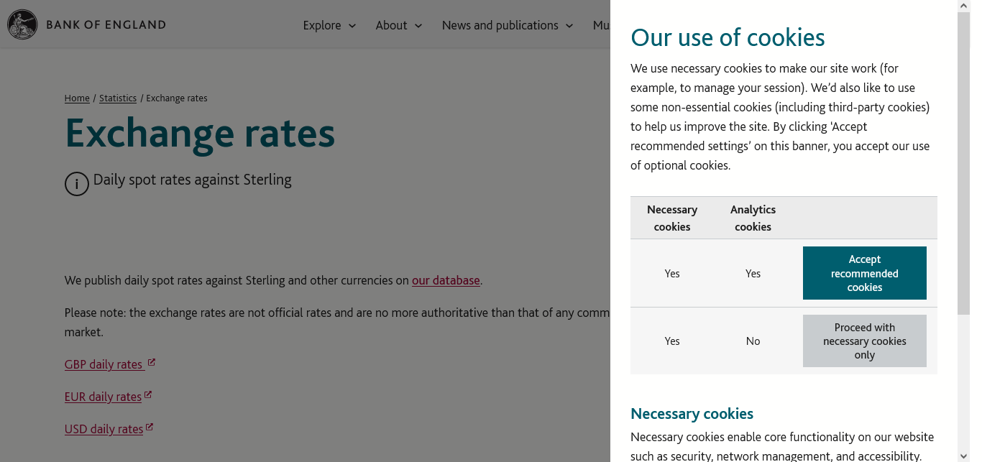Open the Explore menu
Viewport: 982px width, 462px height.
(x=322, y=25)
